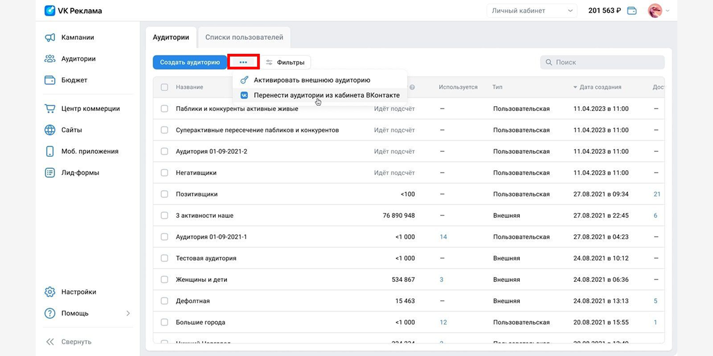Viewport: 713px width, 356px height.
Task: Check the Большие города row checkbox
Action: tap(165, 322)
